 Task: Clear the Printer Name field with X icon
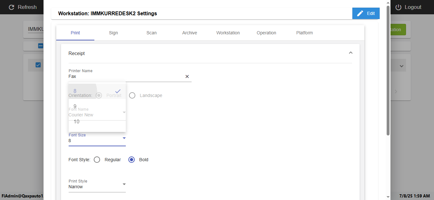[187, 76]
